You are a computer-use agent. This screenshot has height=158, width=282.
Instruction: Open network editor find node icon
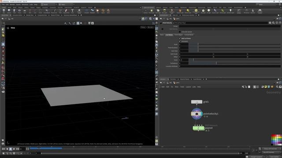pos(277,87)
